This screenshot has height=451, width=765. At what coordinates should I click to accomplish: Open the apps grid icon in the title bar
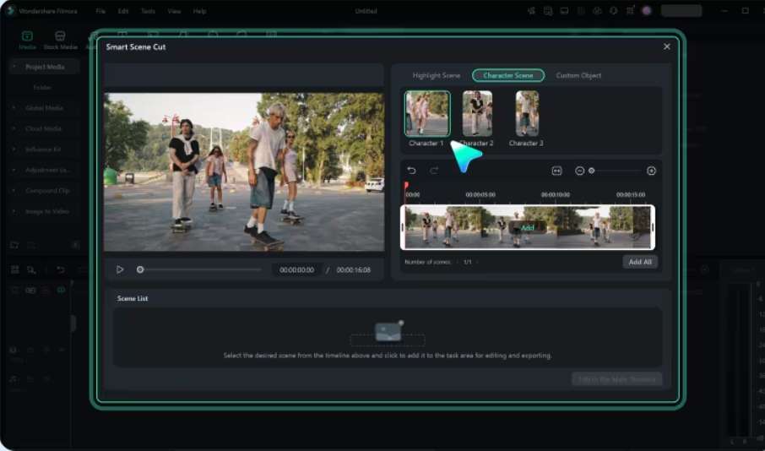[631, 11]
